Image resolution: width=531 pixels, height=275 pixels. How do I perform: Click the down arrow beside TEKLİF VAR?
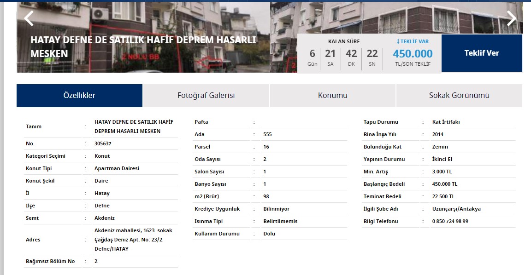[x=397, y=41]
